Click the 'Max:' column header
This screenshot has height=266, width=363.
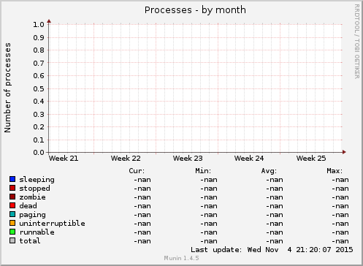335,171
